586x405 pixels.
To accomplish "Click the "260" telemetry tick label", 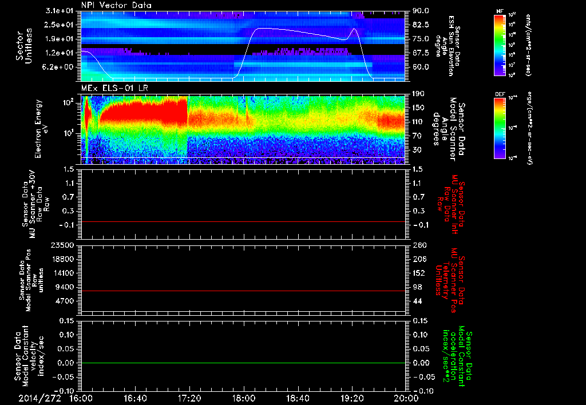I will click(x=419, y=245).
